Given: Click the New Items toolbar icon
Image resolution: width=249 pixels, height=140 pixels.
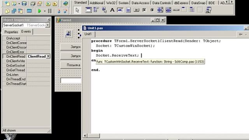Looking at the screenshot, I should [x=7, y=3].
